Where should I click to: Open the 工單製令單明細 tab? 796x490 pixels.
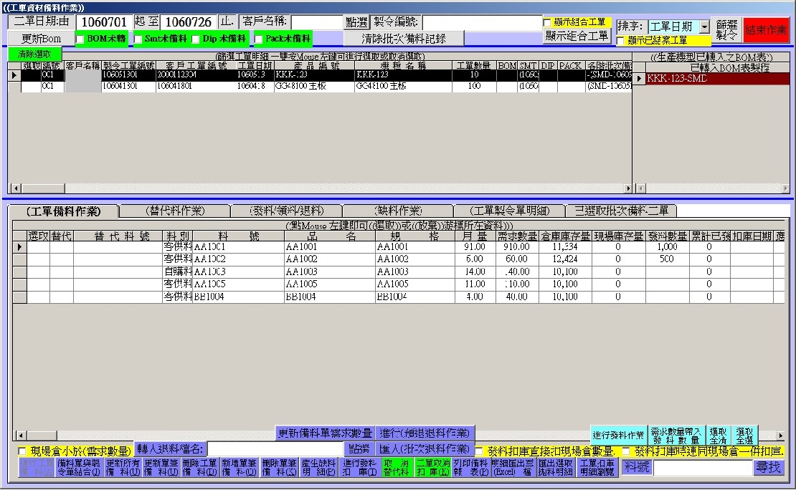(x=510, y=211)
